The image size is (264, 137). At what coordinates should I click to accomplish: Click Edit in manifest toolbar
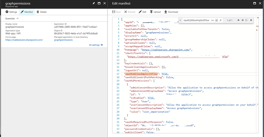pyautogui.click(x=142, y=12)
